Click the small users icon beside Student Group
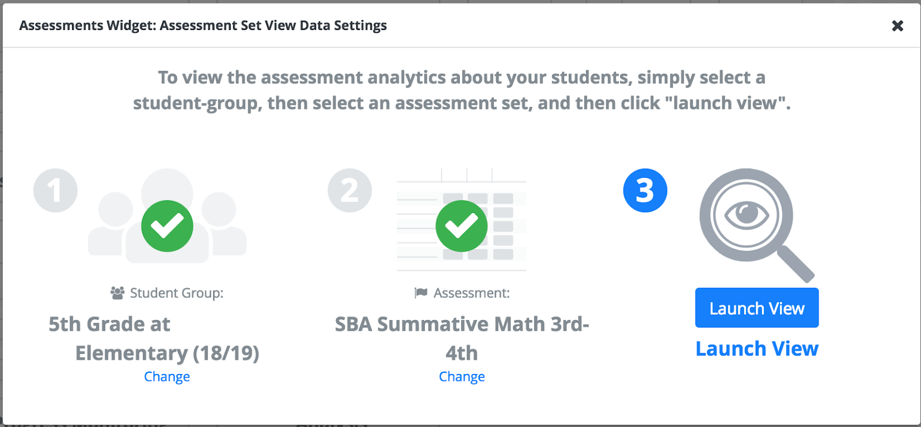The height and width of the screenshot is (427, 921). [117, 293]
